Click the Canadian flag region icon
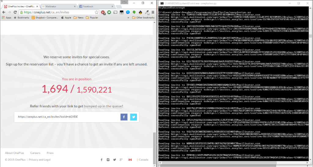 [130, 160]
